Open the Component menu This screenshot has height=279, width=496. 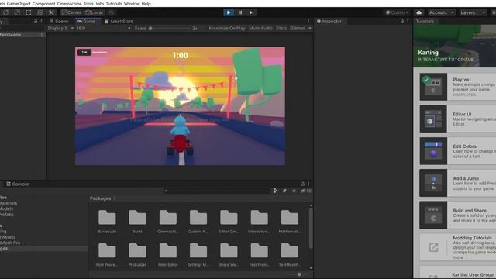[x=43, y=4]
